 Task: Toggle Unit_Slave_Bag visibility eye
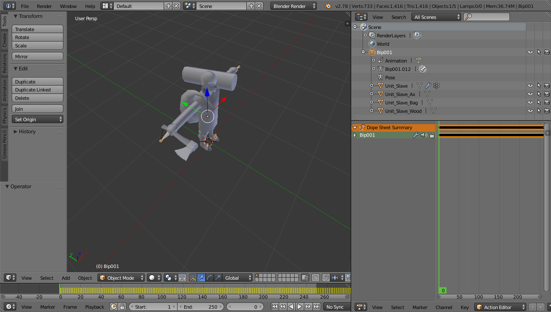click(x=530, y=102)
